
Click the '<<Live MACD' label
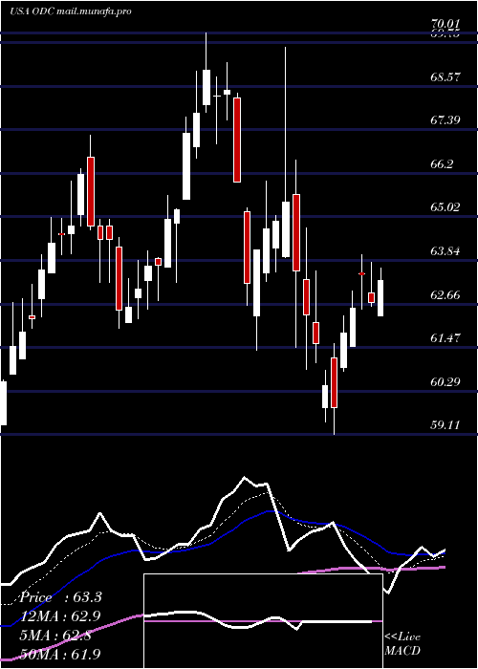pos(402,644)
